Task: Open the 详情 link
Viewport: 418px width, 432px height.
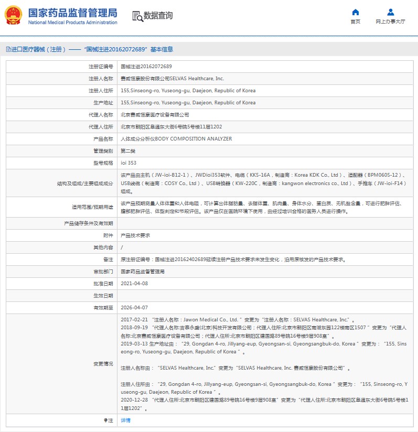Action: (125, 420)
